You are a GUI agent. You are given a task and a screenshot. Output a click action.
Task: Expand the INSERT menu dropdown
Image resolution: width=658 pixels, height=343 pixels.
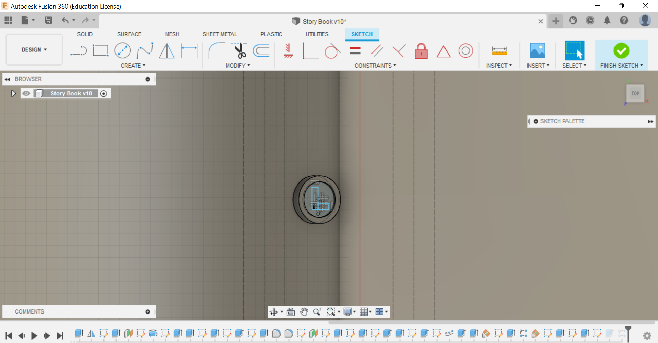pyautogui.click(x=538, y=66)
